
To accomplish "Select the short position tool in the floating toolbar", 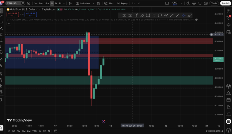I will tap(130, 15).
